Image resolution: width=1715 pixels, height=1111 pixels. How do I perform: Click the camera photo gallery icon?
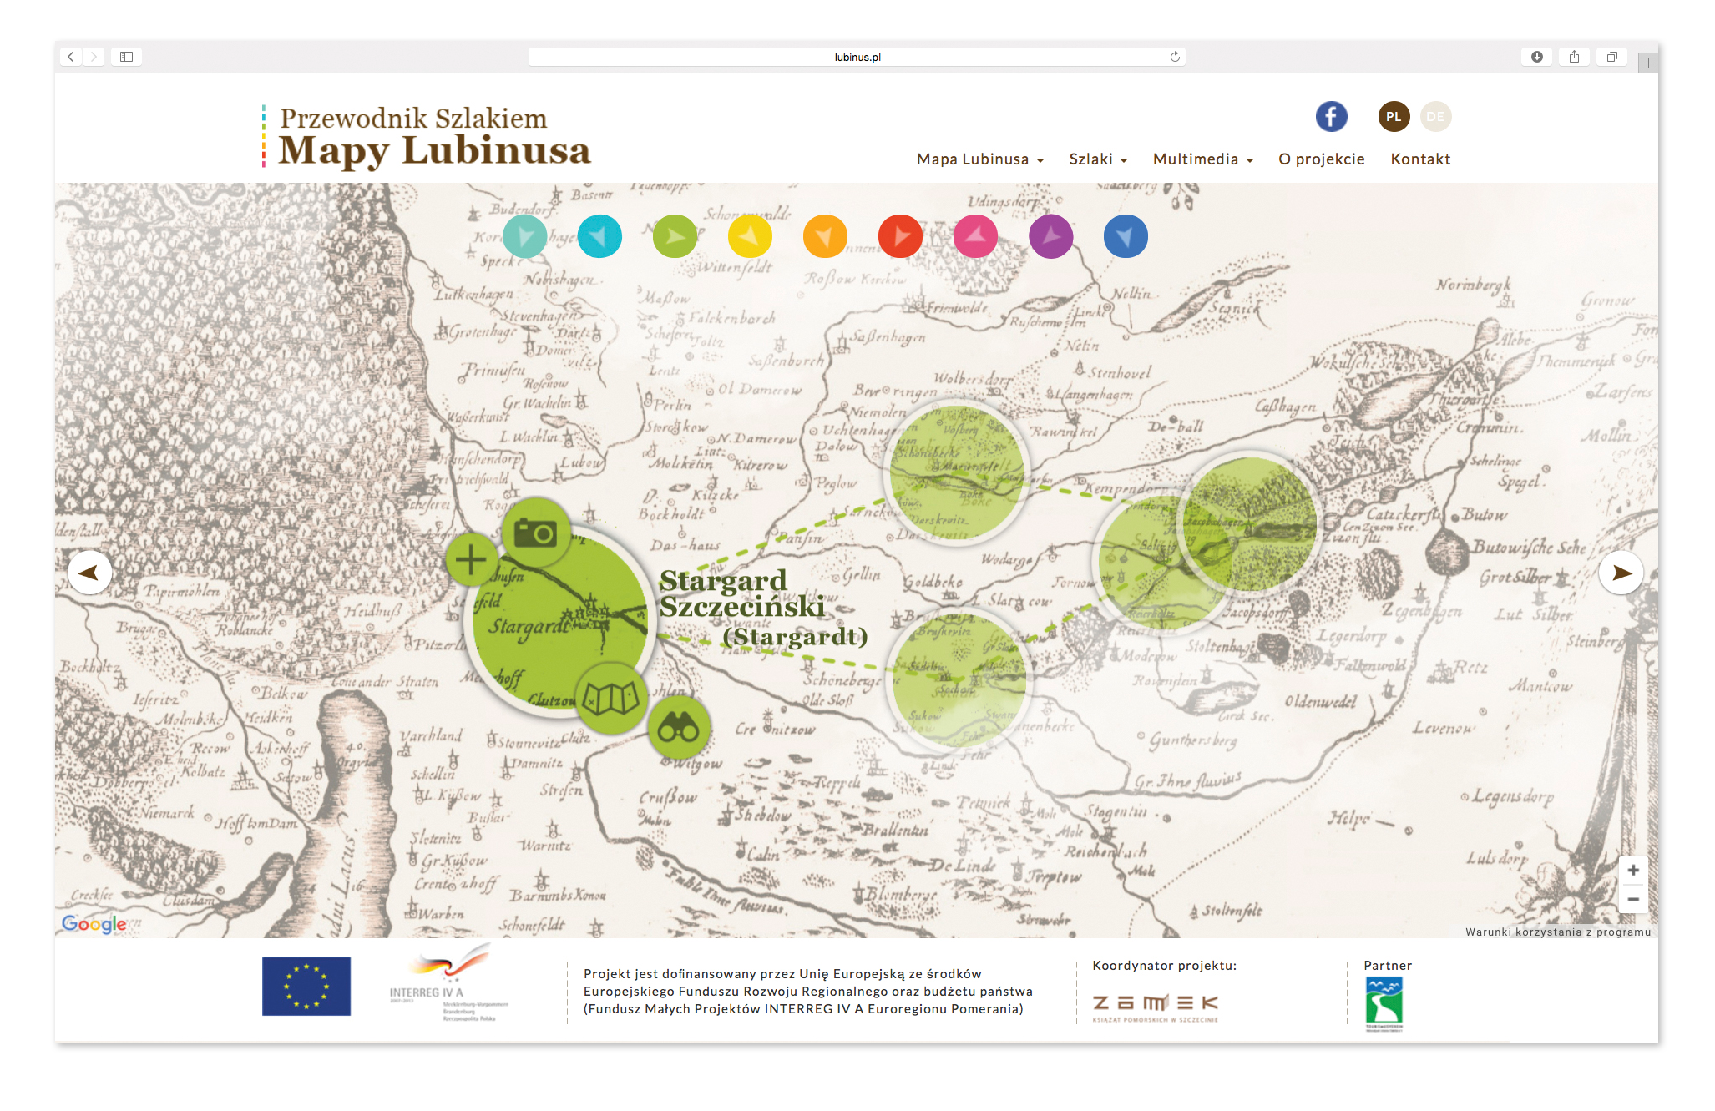coord(535,533)
